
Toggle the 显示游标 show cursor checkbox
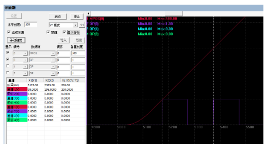point(64,32)
